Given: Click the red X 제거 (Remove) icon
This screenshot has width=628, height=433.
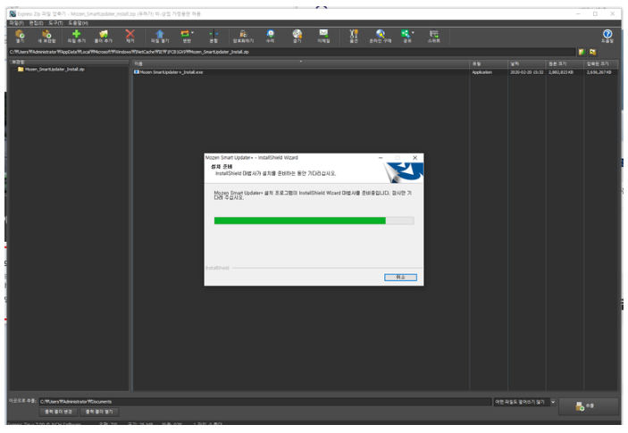Looking at the screenshot, I should pos(130,36).
